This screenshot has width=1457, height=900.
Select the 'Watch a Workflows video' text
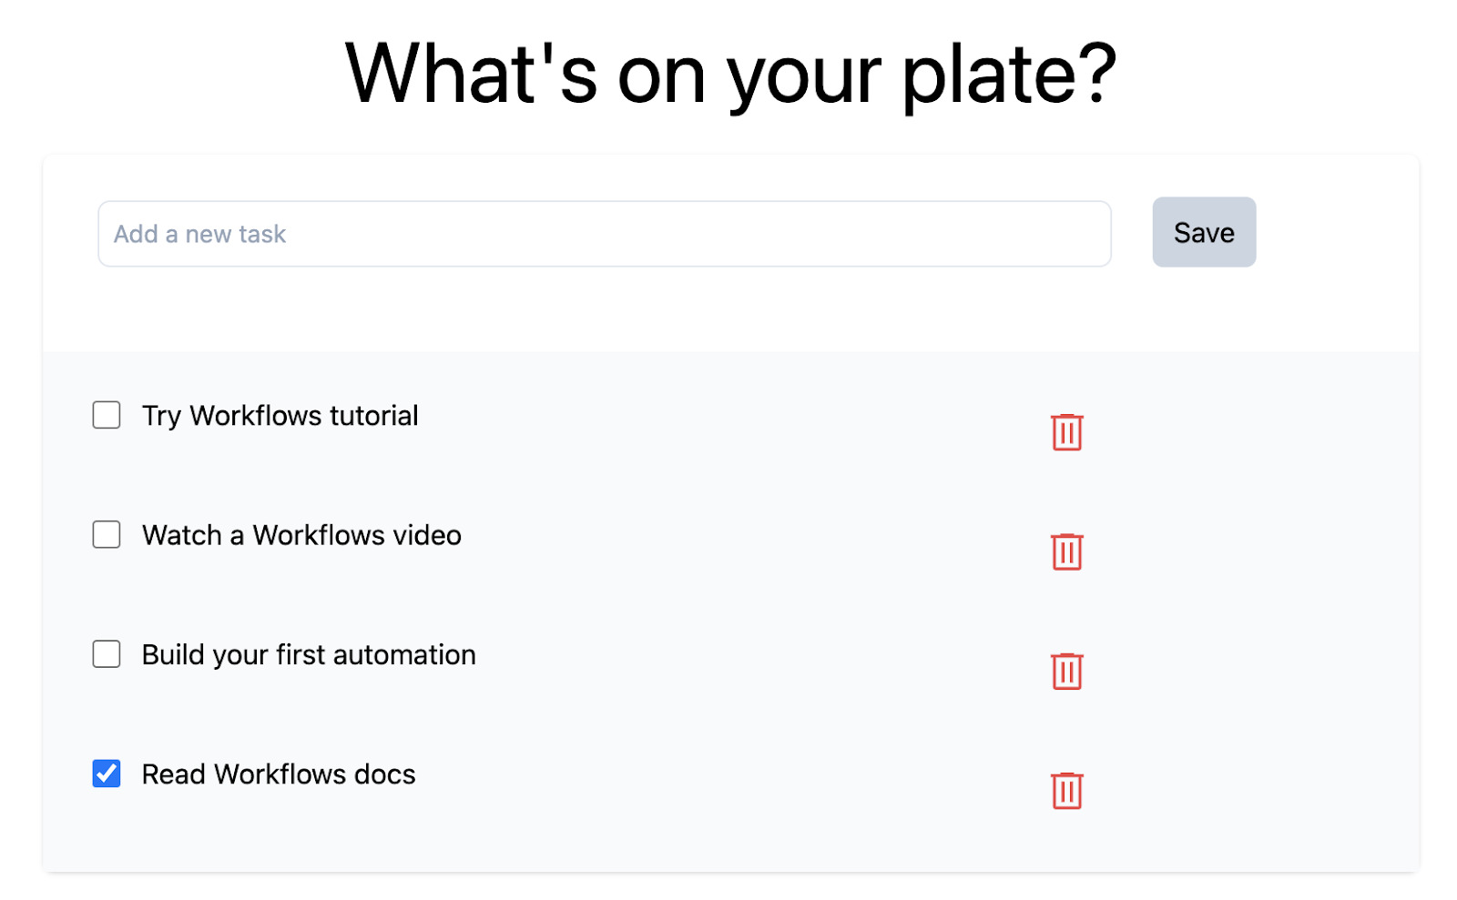point(301,535)
